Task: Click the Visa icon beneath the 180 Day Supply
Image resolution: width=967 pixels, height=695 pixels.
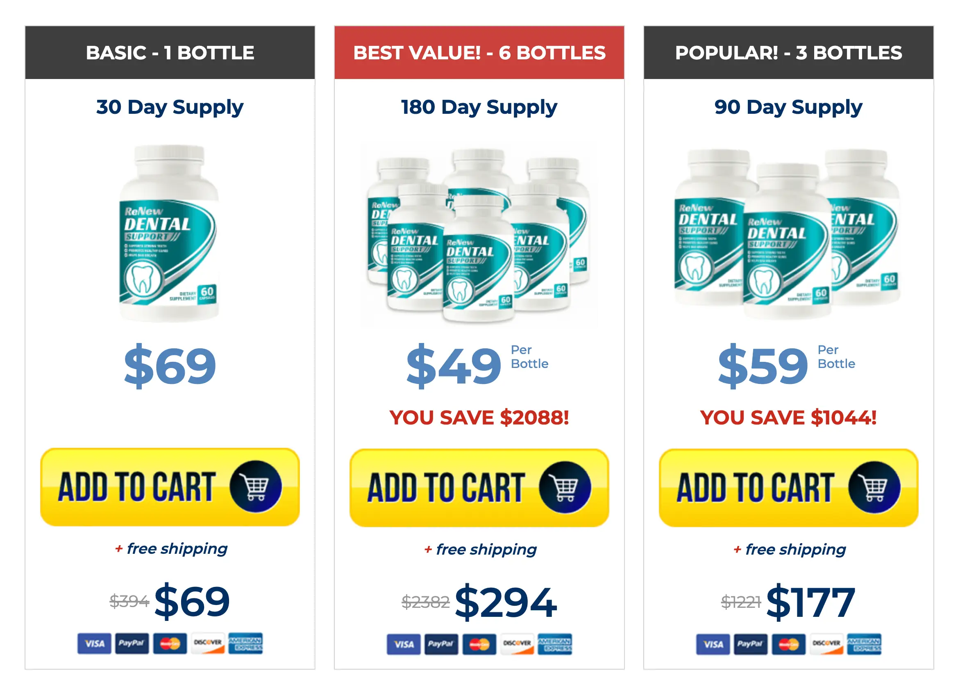Action: (404, 644)
